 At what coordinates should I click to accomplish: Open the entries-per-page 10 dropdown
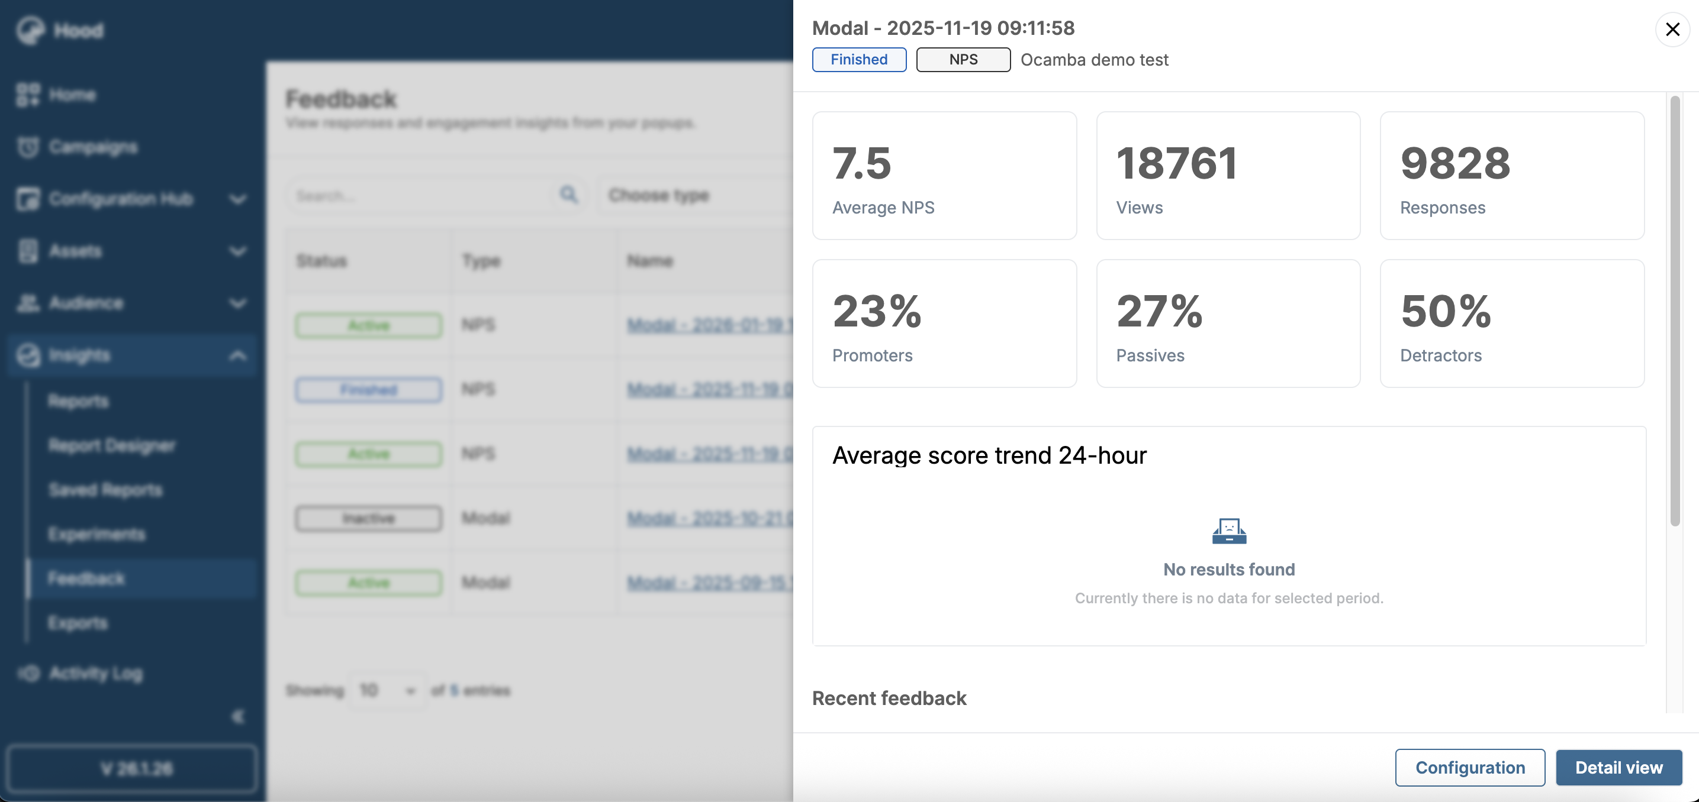click(387, 691)
